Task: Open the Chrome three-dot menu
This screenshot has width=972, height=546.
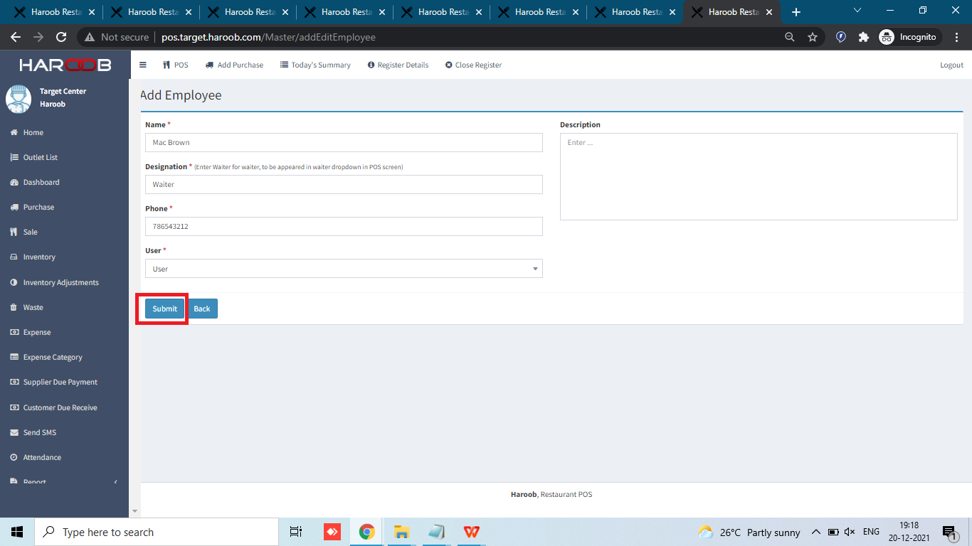Action: click(x=956, y=37)
